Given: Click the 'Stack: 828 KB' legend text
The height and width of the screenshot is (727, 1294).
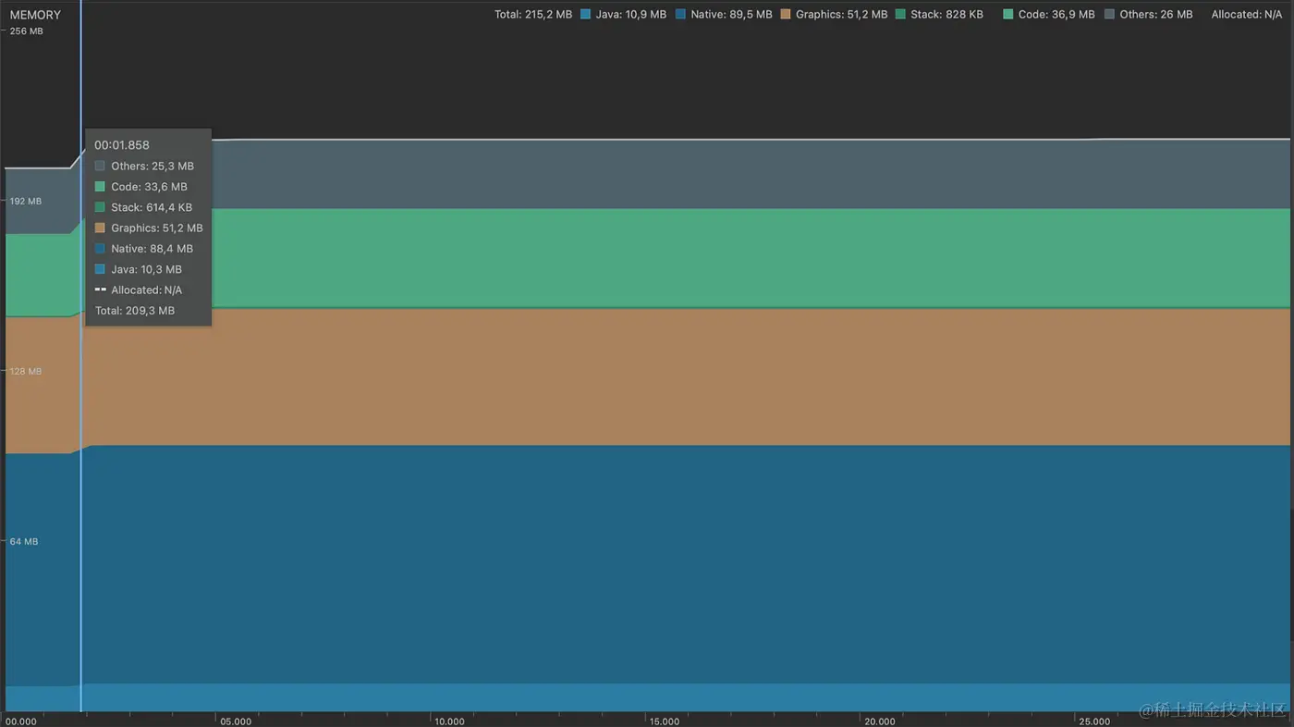Looking at the screenshot, I should 947,15.
